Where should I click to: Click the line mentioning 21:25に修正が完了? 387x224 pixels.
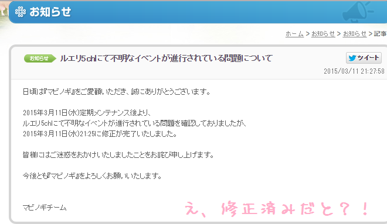[100, 134]
